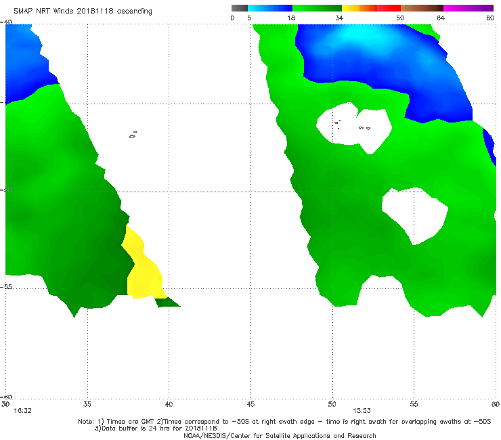Click the color scale label "0"

coord(232,18)
